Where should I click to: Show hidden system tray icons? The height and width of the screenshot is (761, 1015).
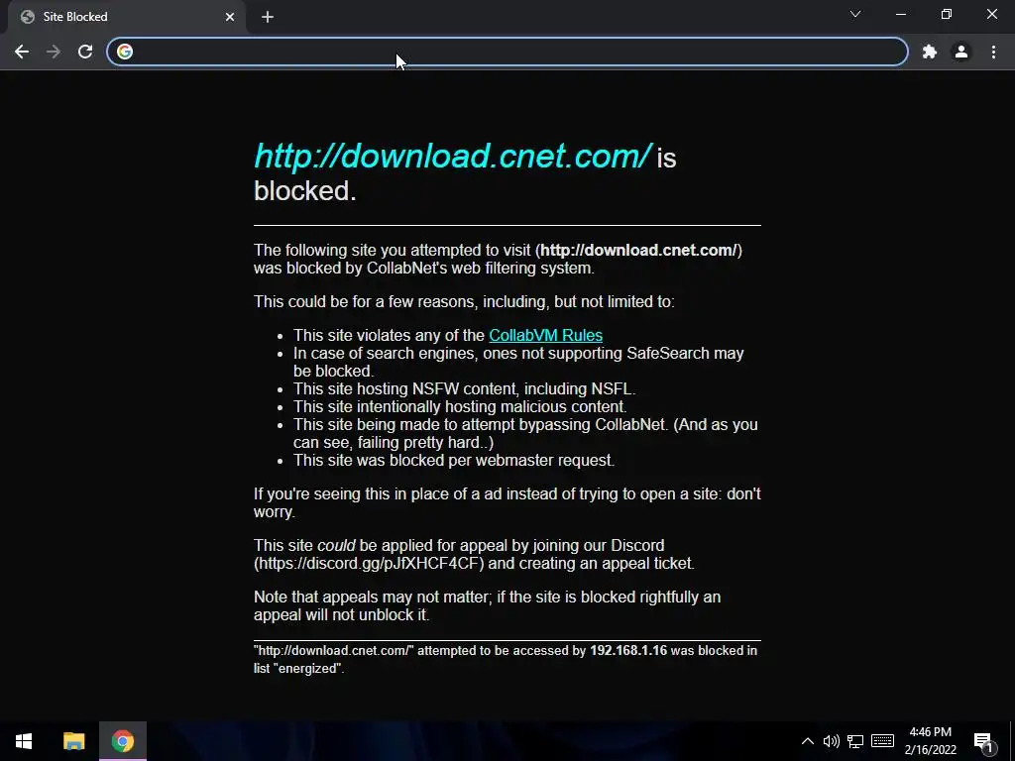point(807,741)
